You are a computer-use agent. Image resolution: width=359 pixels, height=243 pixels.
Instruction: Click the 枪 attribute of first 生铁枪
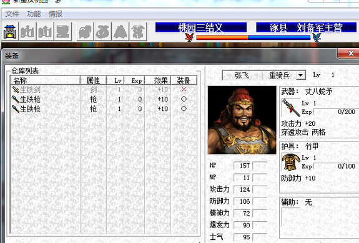(x=93, y=99)
